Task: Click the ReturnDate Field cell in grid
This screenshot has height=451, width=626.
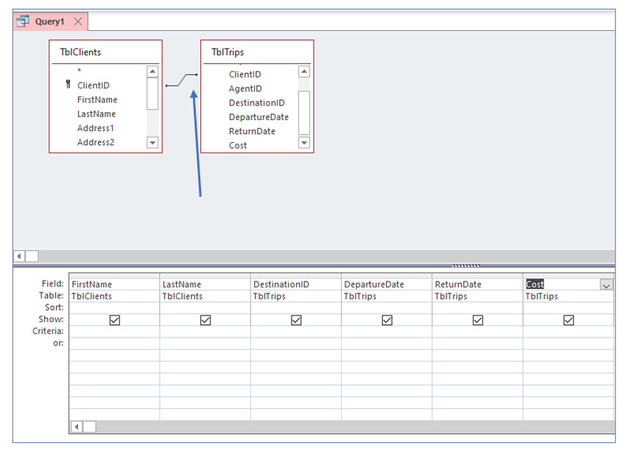Action: coord(477,284)
